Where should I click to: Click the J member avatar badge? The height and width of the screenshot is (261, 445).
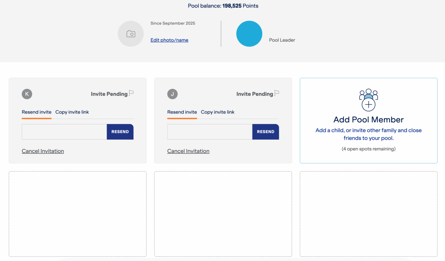tap(172, 94)
